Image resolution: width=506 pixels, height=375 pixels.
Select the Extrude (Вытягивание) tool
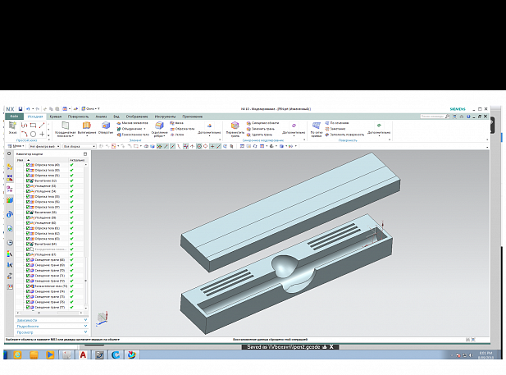[86, 126]
